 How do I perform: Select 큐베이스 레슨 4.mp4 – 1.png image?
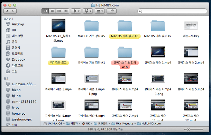coord(158,78)
